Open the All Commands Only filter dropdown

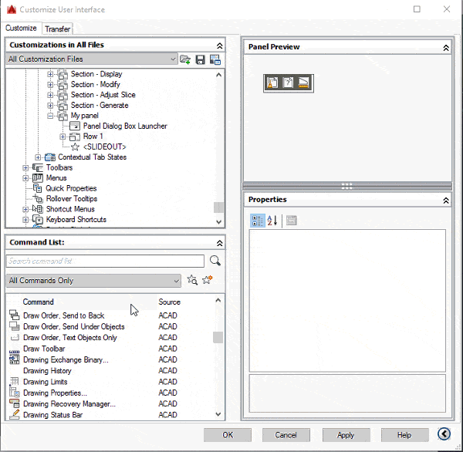point(175,281)
